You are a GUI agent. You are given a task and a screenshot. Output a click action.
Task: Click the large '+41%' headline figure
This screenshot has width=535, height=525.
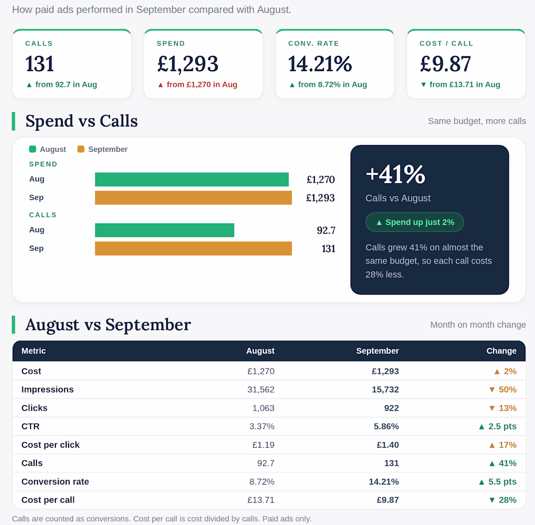(x=395, y=174)
